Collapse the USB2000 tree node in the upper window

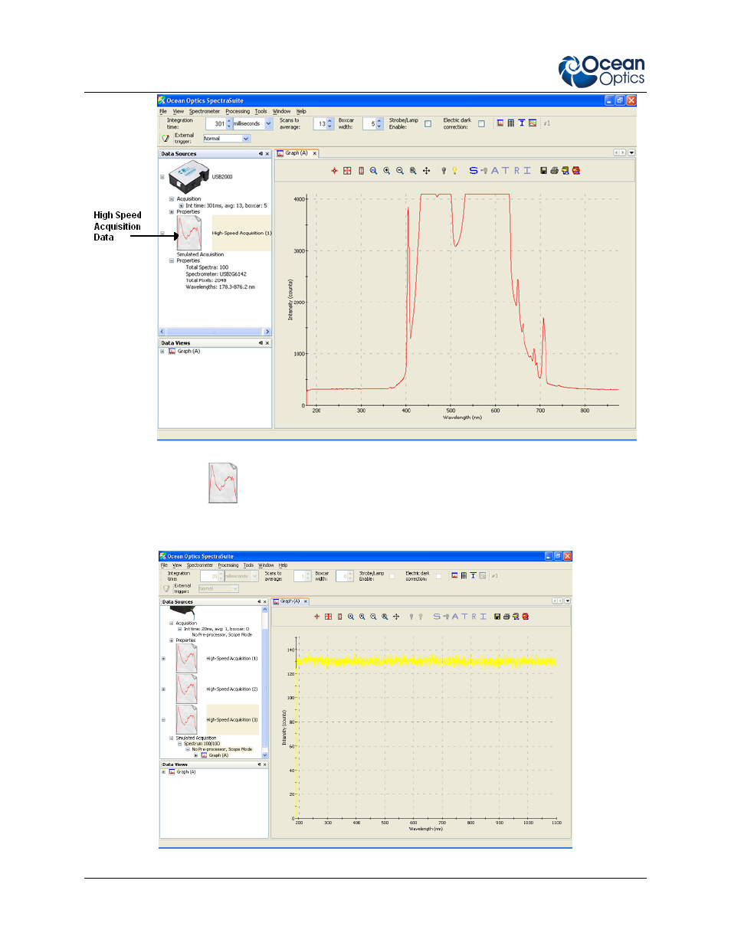pos(162,177)
